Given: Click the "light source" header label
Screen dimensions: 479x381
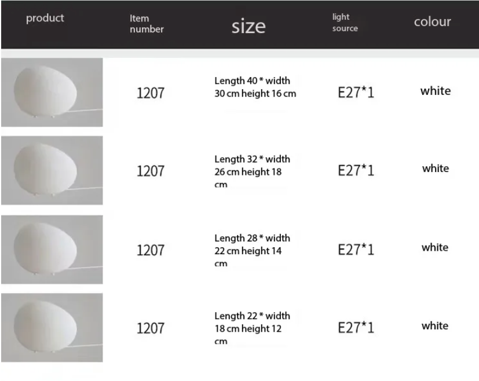Looking at the screenshot, I should click(345, 23).
